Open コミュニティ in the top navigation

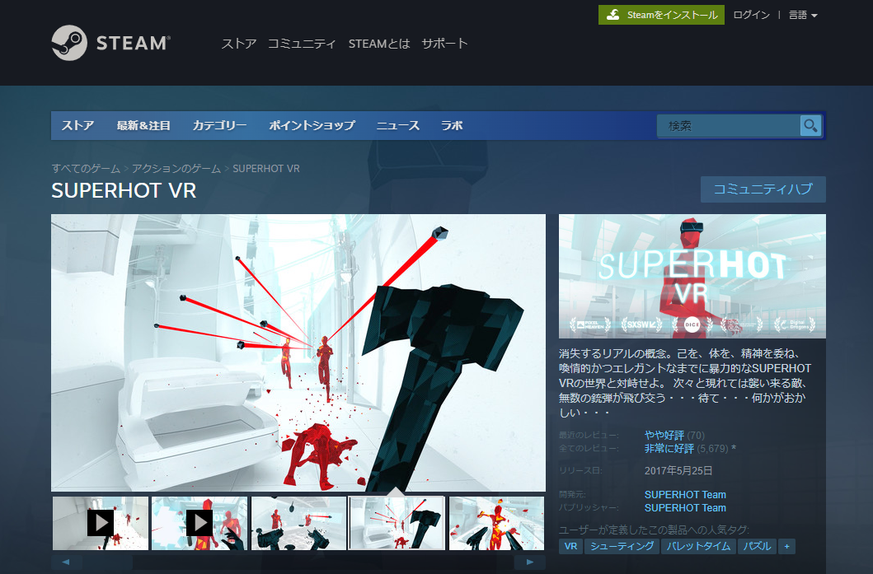click(302, 44)
